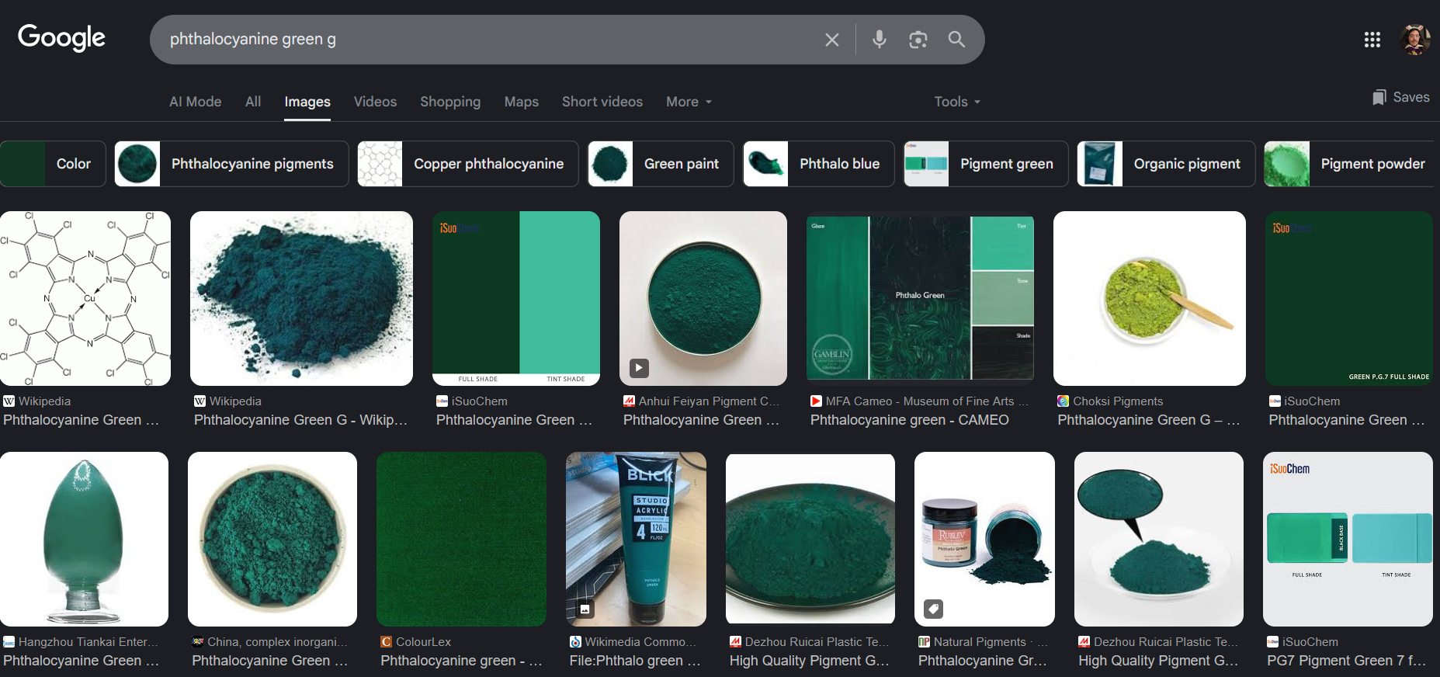
Task: Open Saves bookmark collection
Action: (x=1400, y=97)
